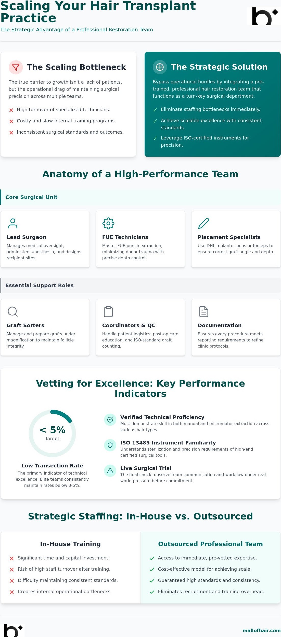This screenshot has width=281, height=637.
Task: Click the red funnel bottleneck icon
Action: click(x=16, y=67)
